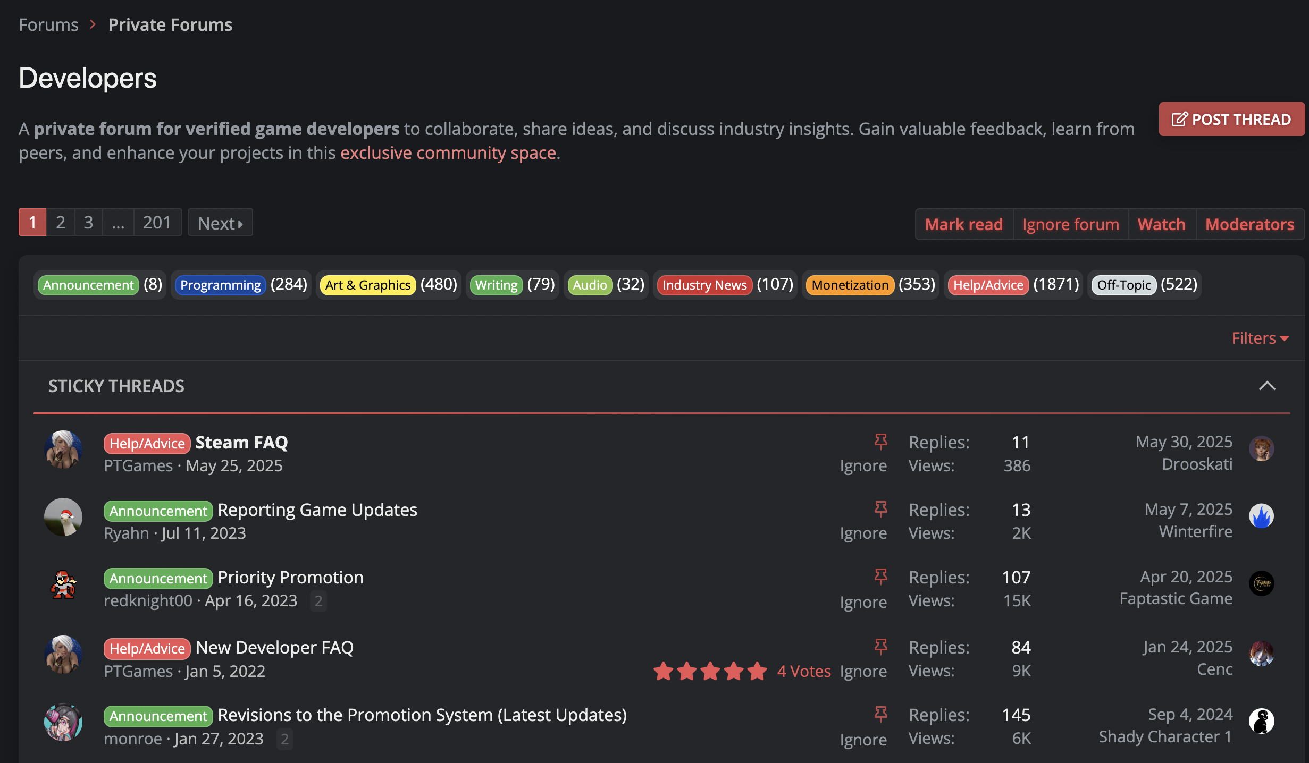Open Cenc's small avatar
Image resolution: width=1309 pixels, height=763 pixels.
point(1261,654)
